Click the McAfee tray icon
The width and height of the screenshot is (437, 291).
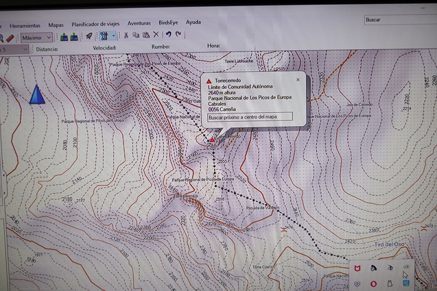[358, 269]
